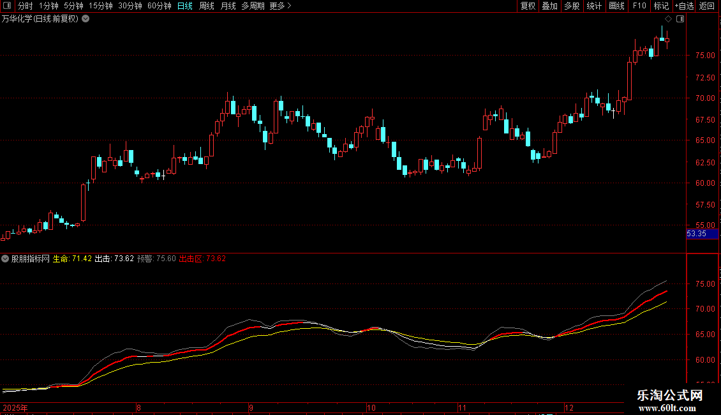Click the 67.50 price axis label

click(705, 119)
